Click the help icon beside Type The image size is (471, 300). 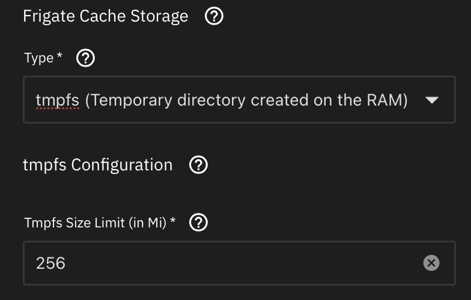[87, 58]
